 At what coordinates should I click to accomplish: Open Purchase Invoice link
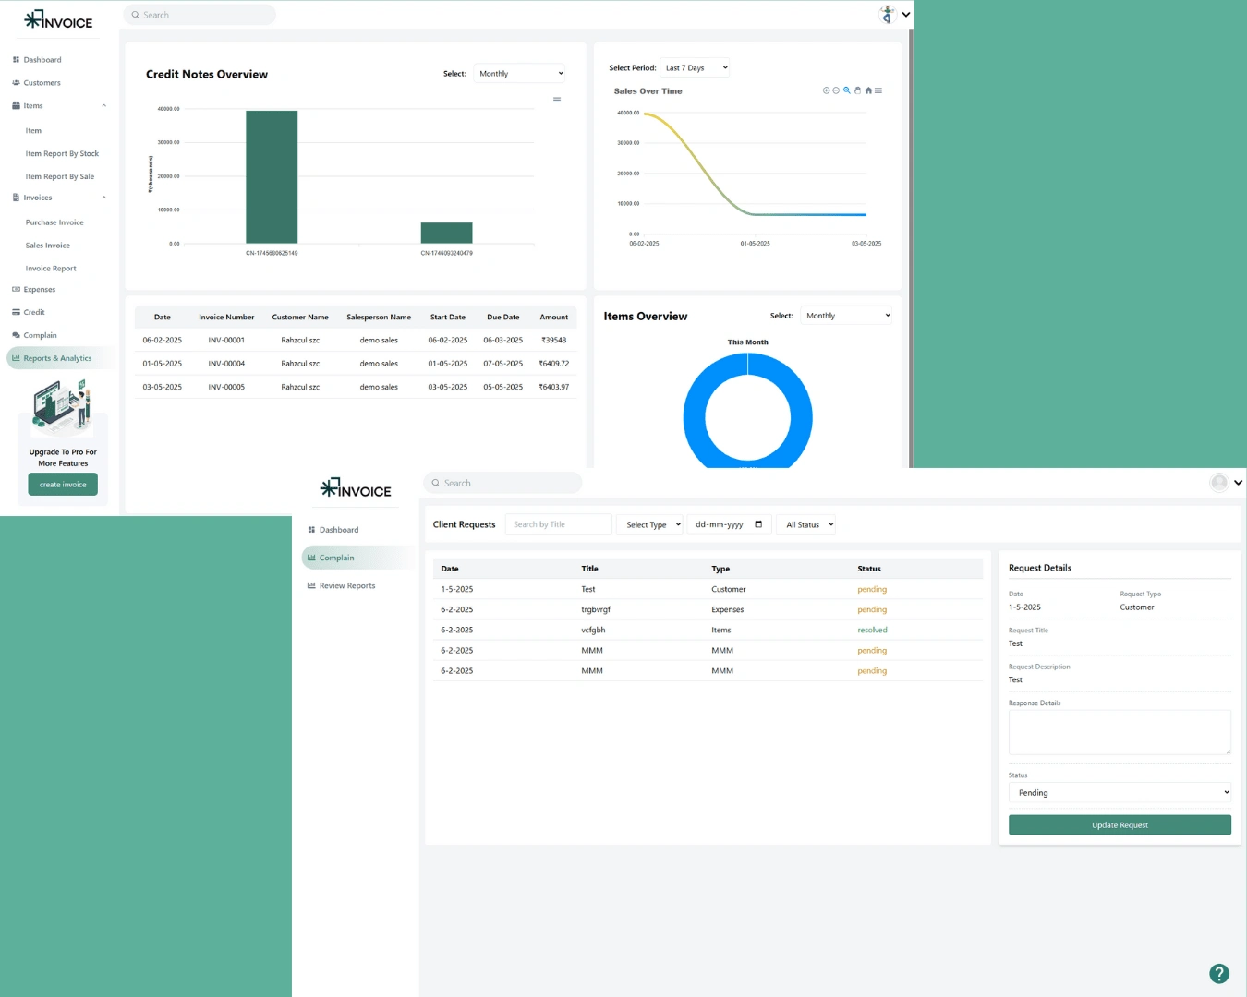54,222
